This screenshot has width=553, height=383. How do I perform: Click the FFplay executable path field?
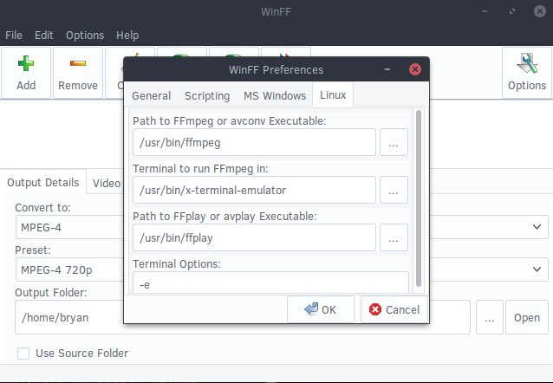tap(254, 237)
